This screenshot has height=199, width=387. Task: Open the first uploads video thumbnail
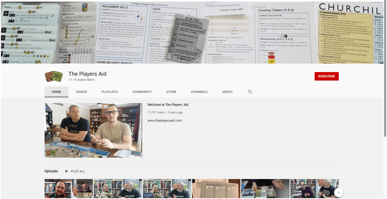coord(68,188)
